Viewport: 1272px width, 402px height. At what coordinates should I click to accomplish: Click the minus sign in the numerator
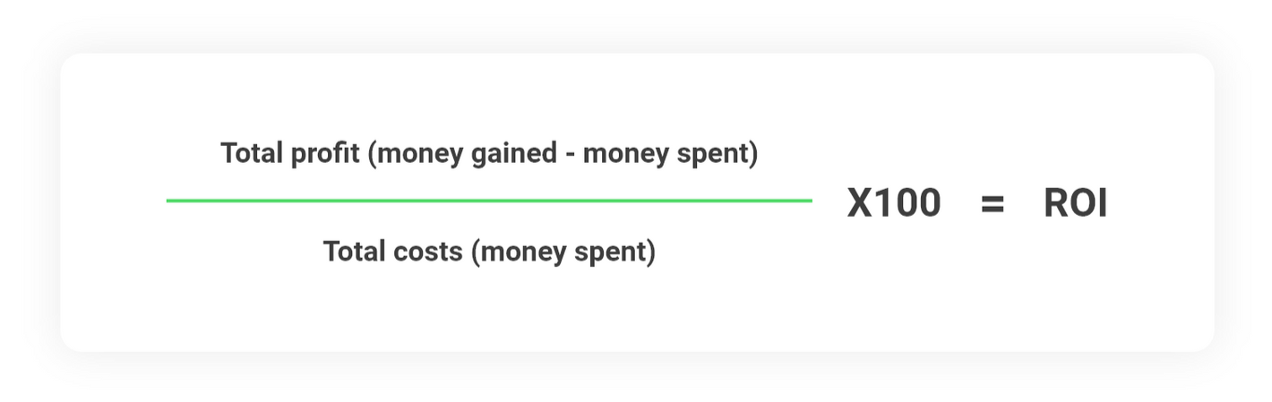click(570, 155)
